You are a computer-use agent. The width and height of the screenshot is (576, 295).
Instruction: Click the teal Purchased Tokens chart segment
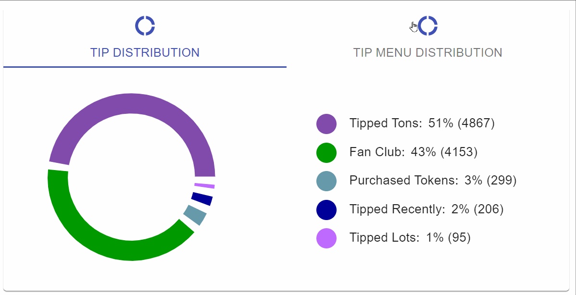(195, 215)
